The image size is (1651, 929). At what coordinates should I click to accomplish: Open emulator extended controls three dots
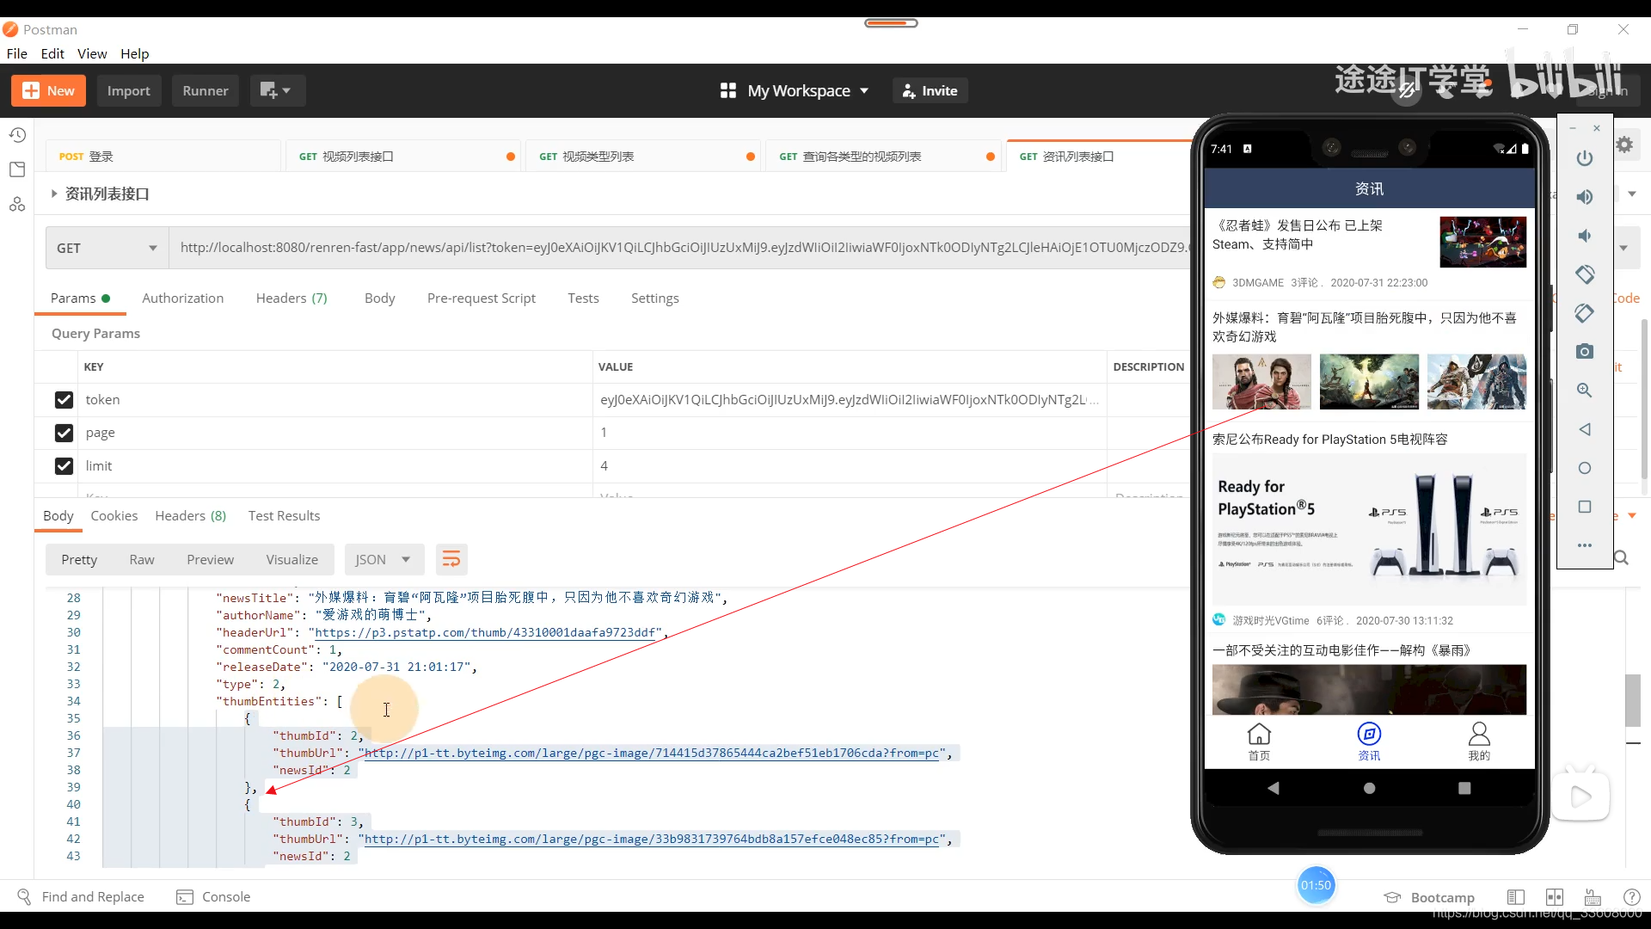[1585, 545]
